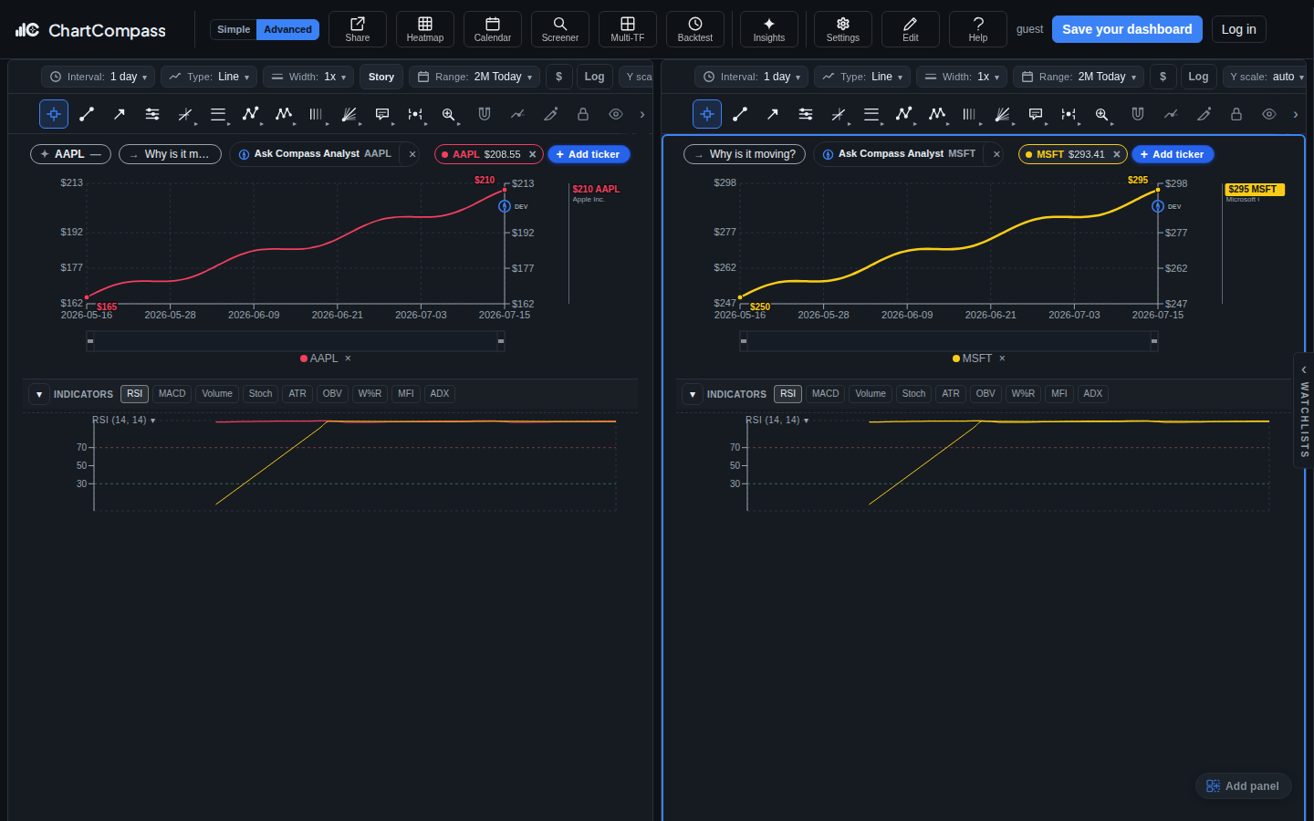
Task: Open the Watchlists side tab
Action: tap(1304, 410)
